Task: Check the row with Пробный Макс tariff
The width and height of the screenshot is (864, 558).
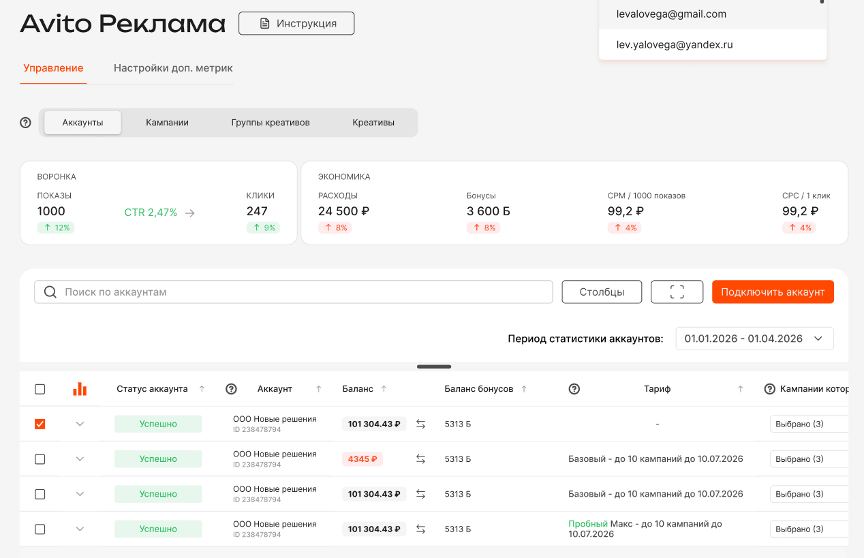Action: click(40, 529)
